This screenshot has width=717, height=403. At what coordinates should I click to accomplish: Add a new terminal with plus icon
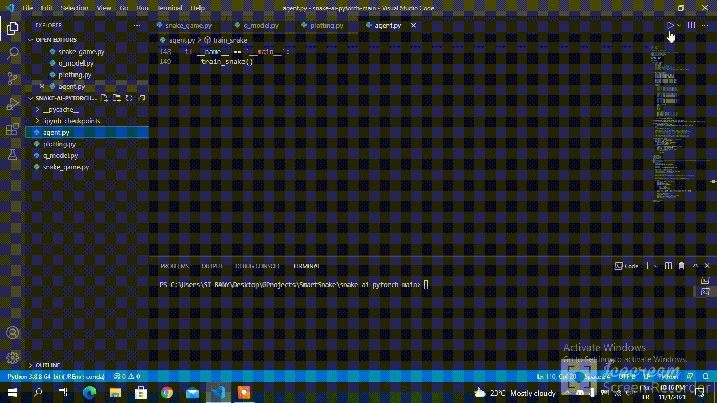[647, 266]
